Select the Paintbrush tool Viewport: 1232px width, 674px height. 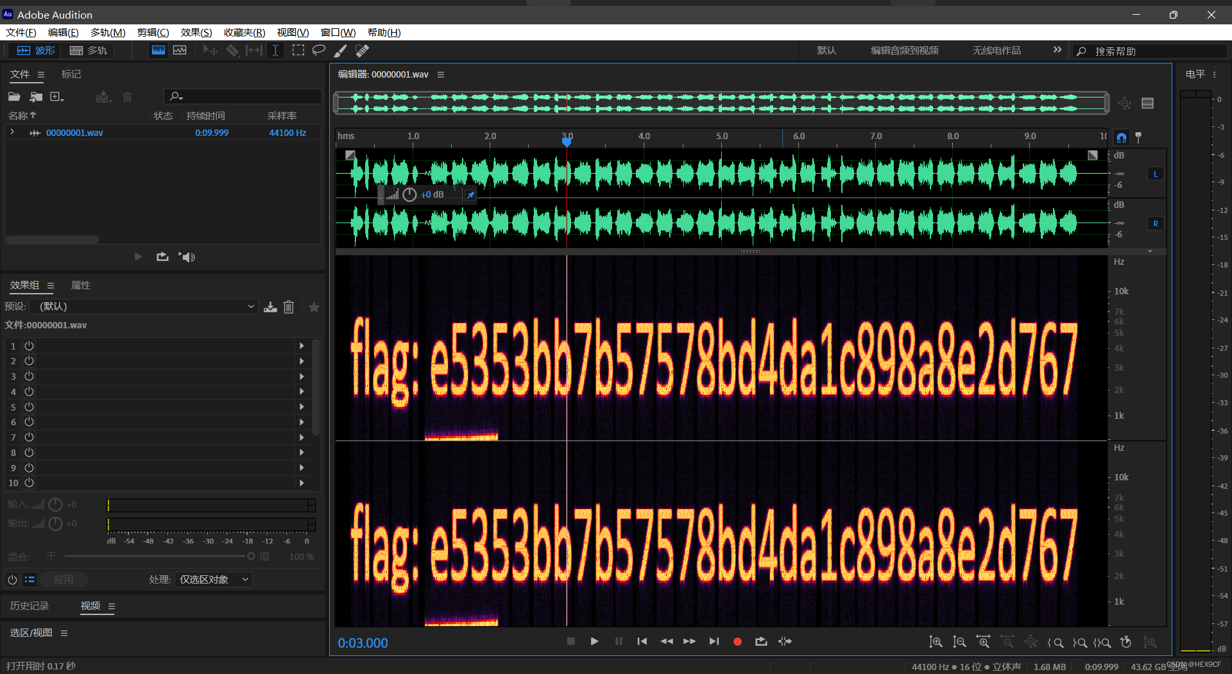point(340,51)
